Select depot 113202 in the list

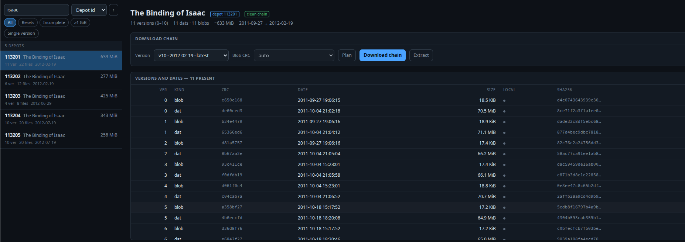[x=61, y=80]
